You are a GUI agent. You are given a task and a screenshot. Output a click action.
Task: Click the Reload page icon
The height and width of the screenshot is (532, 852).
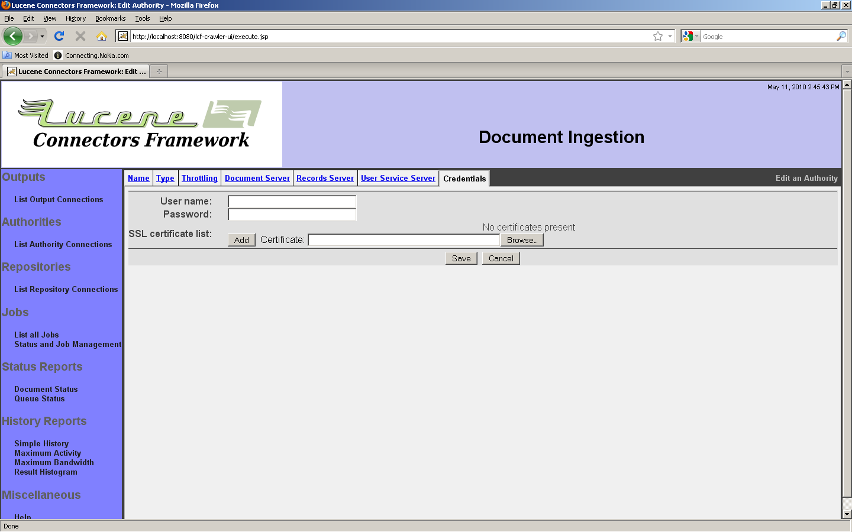[x=59, y=36]
